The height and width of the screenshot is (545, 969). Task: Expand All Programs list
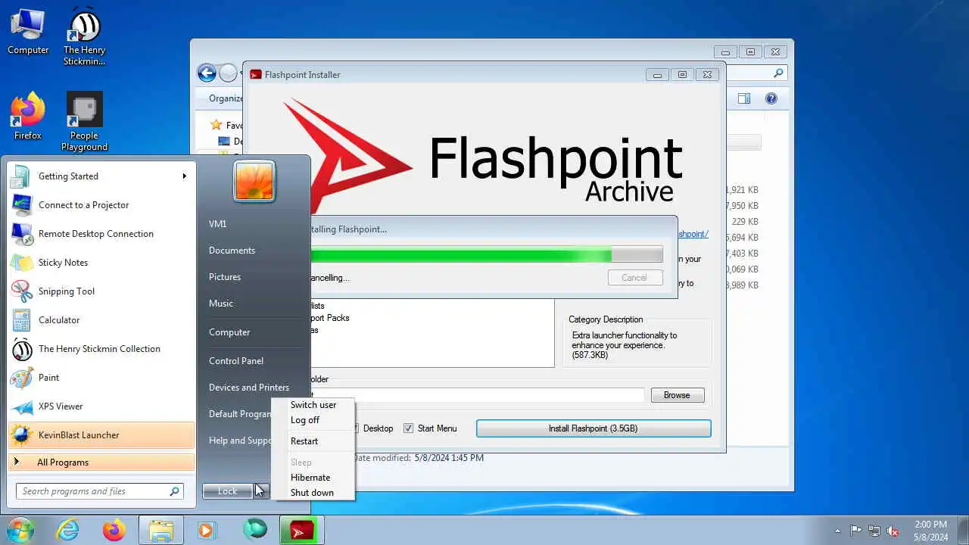(x=101, y=462)
